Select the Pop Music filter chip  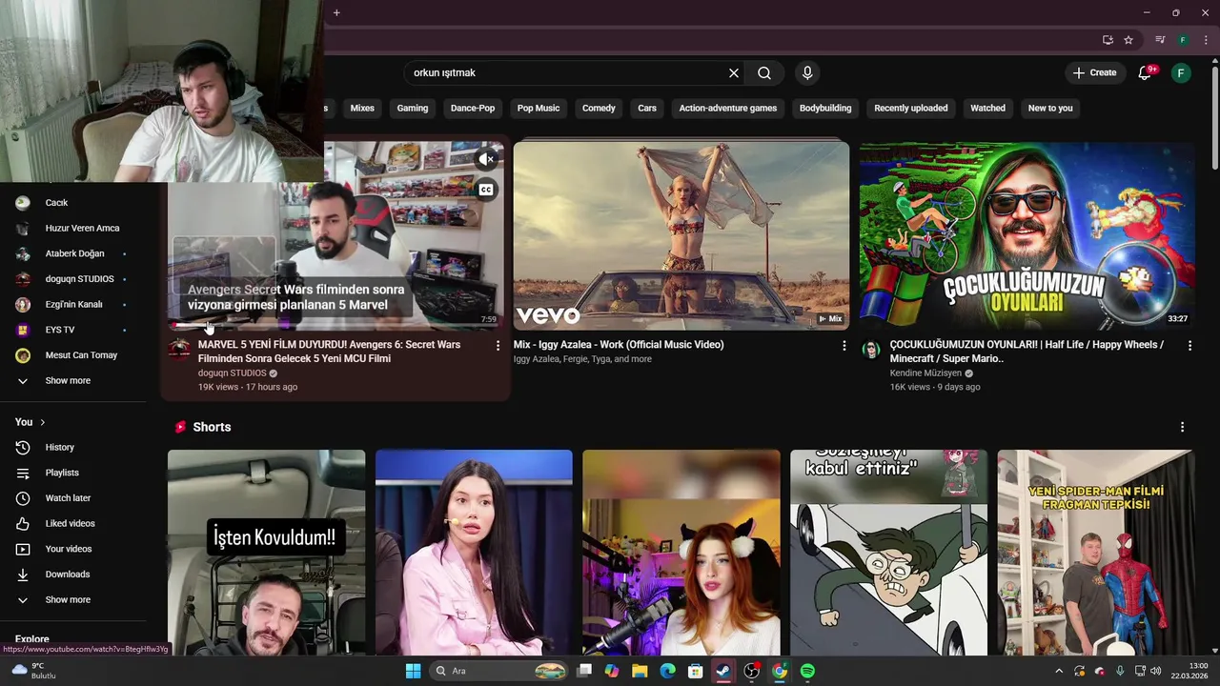[539, 108]
